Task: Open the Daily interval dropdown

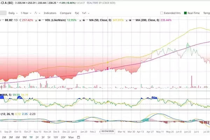Action: click(x=13, y=13)
